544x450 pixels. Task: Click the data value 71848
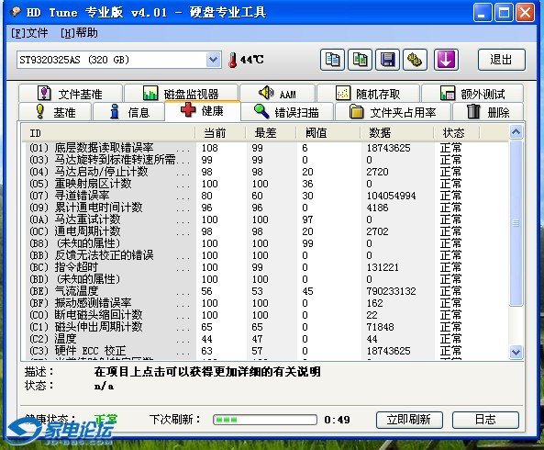(380, 327)
